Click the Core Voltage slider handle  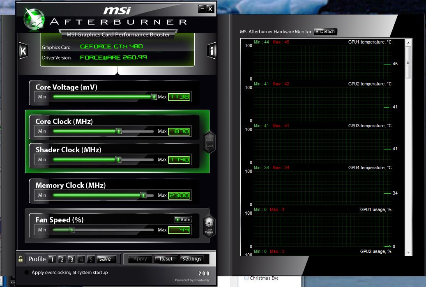coord(154,96)
